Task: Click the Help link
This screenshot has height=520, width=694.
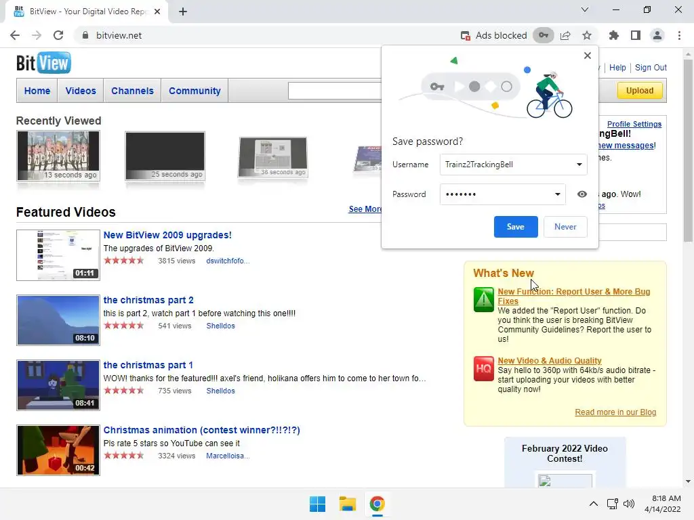Action: 617,68
